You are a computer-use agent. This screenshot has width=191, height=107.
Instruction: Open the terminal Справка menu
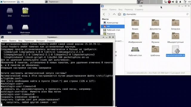coord(51,41)
